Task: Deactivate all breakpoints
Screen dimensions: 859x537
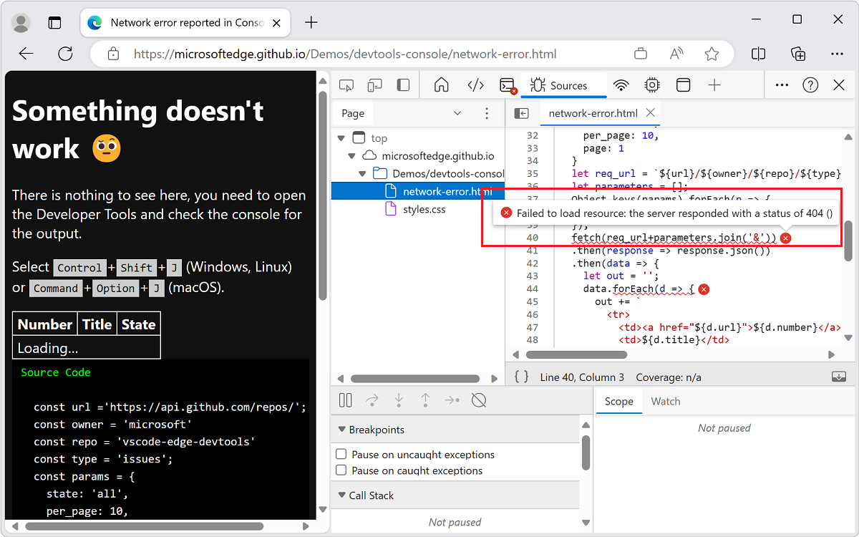Action: coord(477,400)
